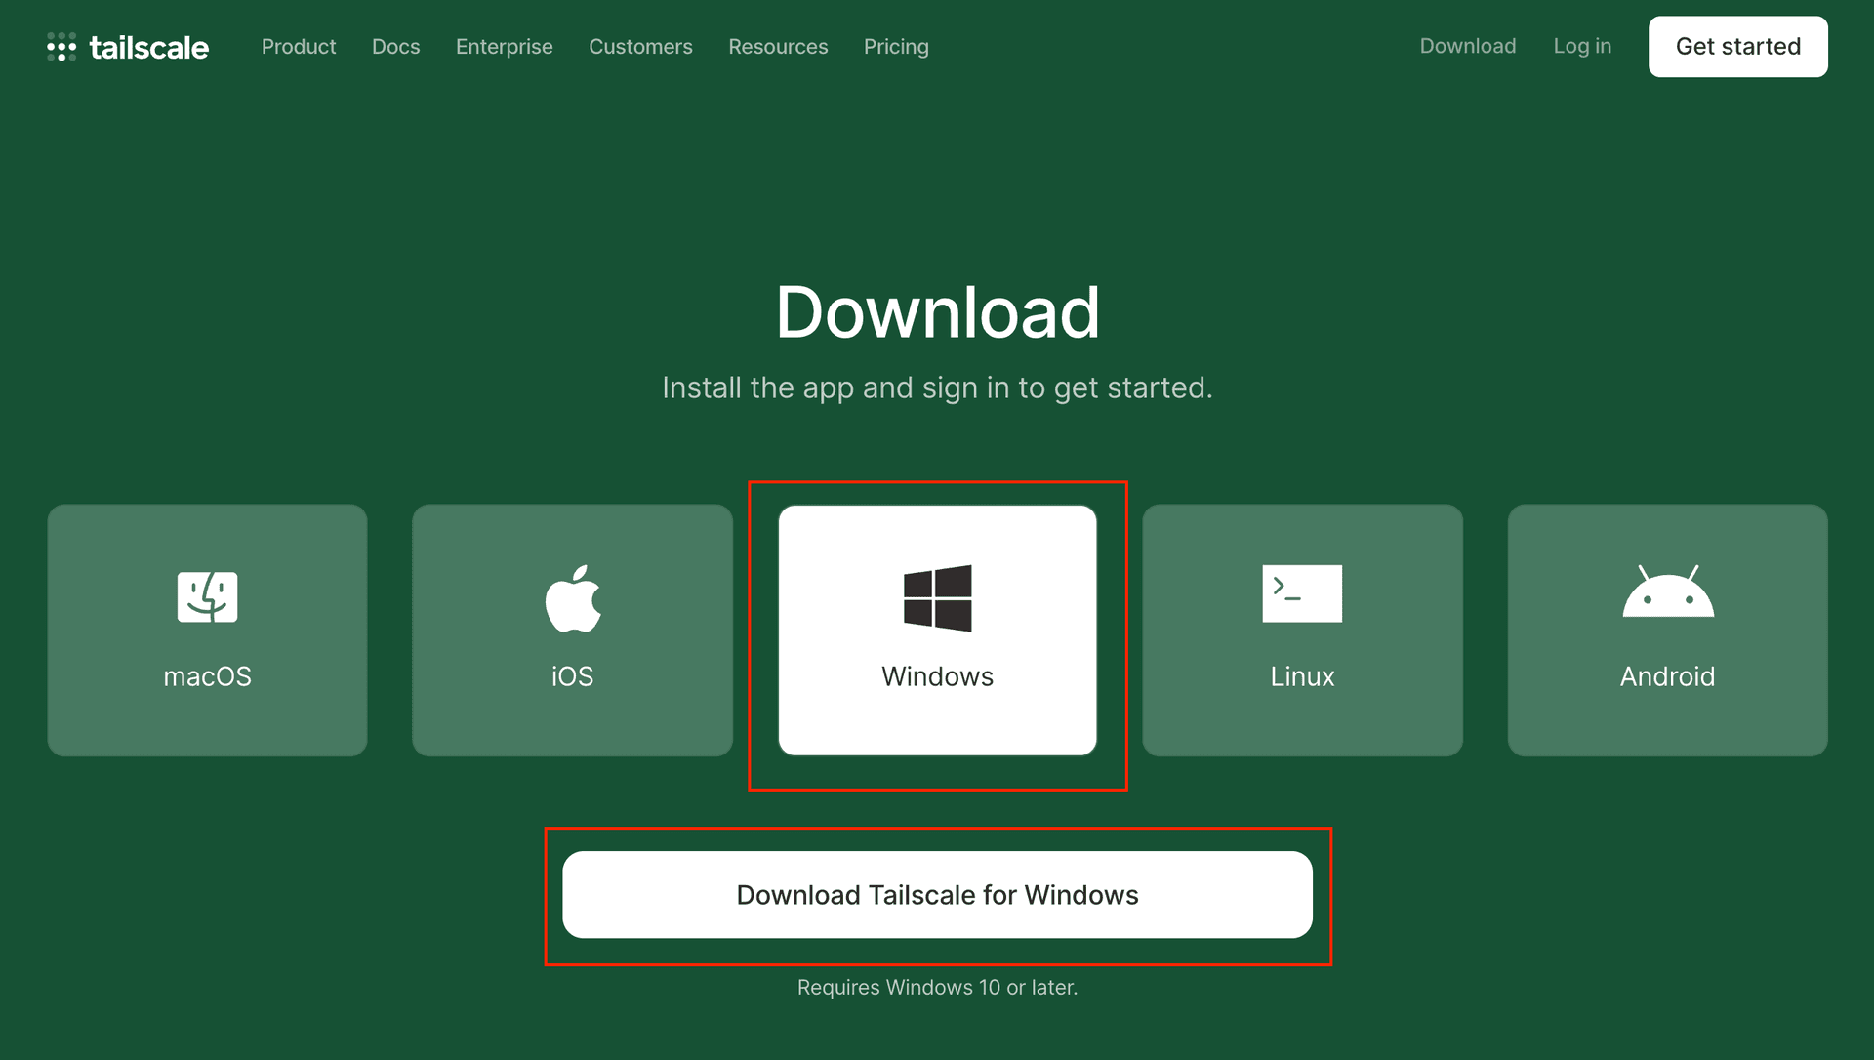Open the Docs section
Screen dimensions: 1874x1060
(395, 46)
